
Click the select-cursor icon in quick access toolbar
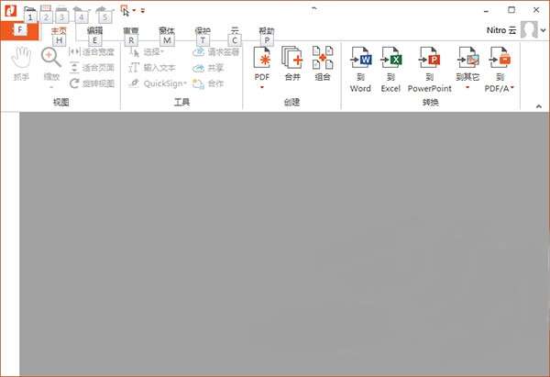click(x=125, y=10)
